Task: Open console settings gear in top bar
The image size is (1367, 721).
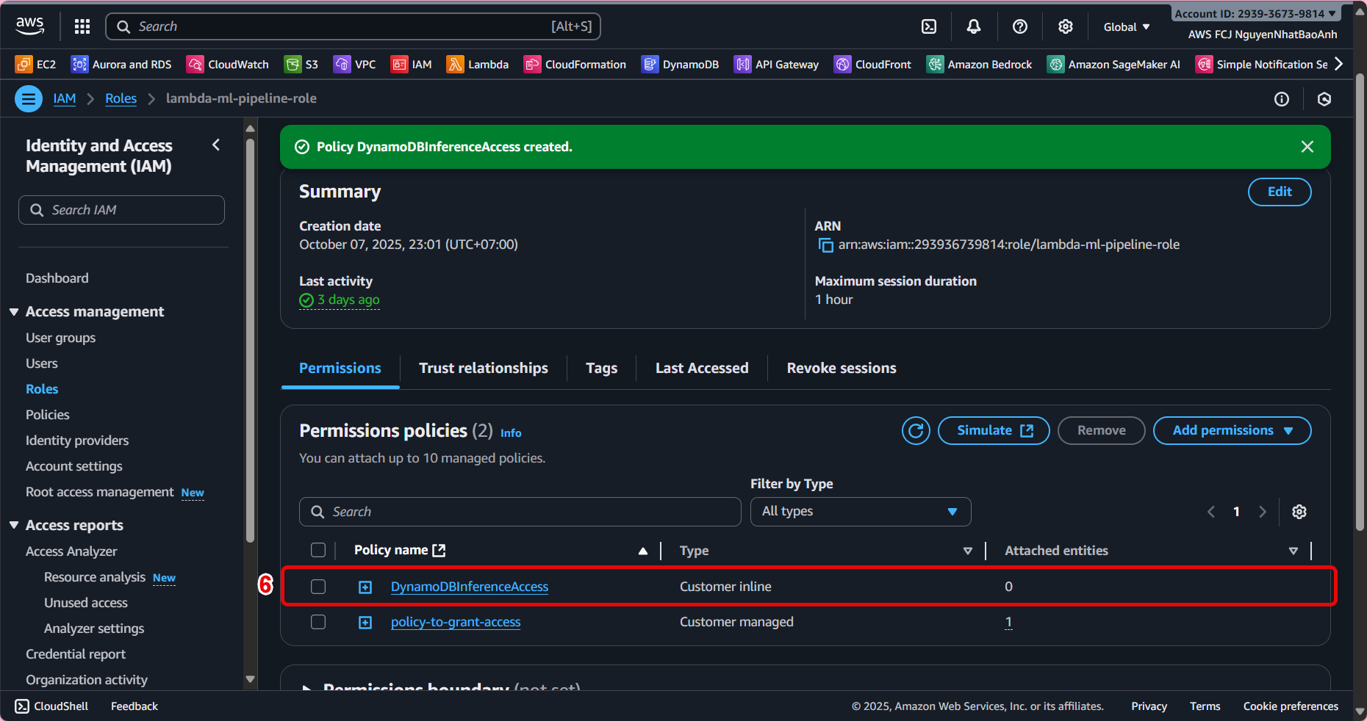Action: [x=1066, y=26]
